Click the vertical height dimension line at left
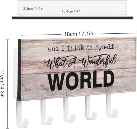137x129 pixels. point(8,84)
